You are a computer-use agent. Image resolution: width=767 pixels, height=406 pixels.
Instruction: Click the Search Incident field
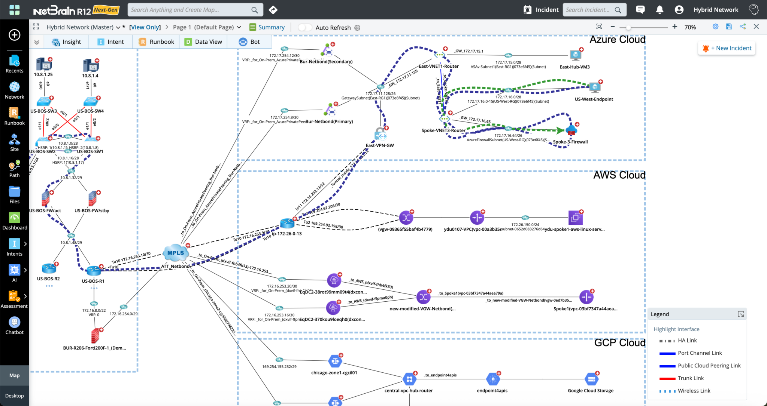(595, 10)
